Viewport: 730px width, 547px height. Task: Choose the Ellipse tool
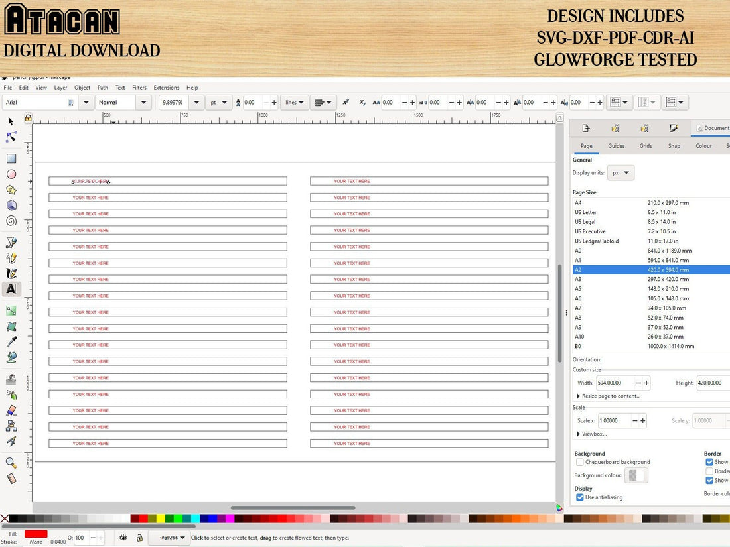click(x=11, y=173)
